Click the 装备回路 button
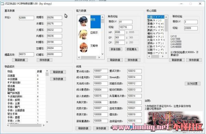Image resolution: width=206 pixels, height=134 pixels. click(116, 49)
